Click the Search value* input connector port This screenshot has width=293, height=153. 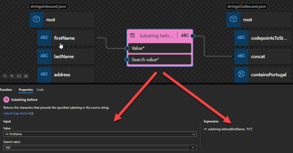127,60
